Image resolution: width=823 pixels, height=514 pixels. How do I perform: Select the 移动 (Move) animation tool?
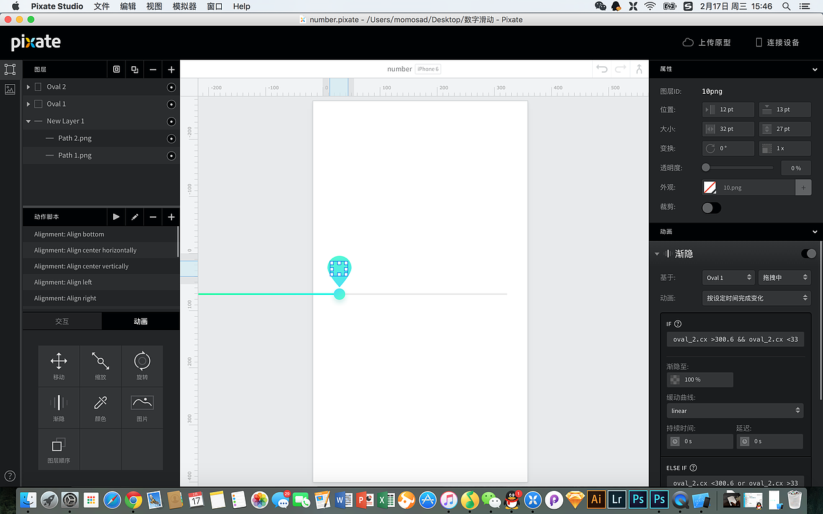59,366
